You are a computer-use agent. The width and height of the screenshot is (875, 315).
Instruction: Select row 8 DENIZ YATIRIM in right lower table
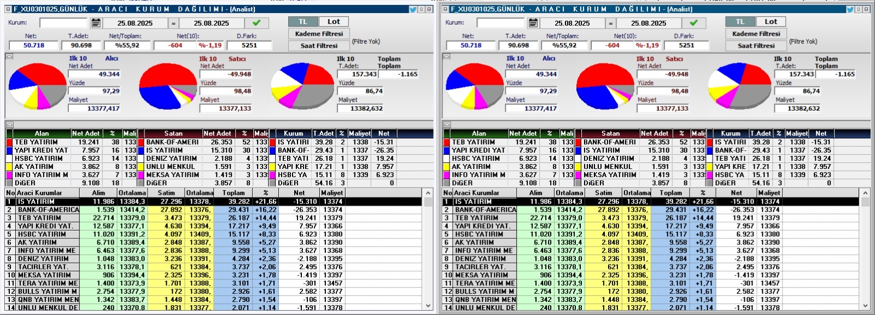pos(651,259)
